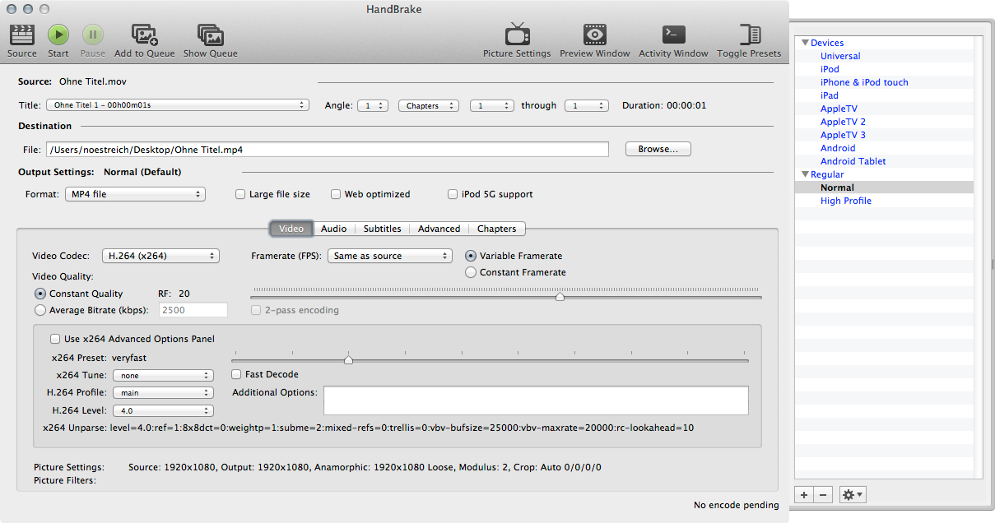Image resolution: width=995 pixels, height=523 pixels.
Task: Select Constant Framerate radio button
Action: [x=471, y=272]
